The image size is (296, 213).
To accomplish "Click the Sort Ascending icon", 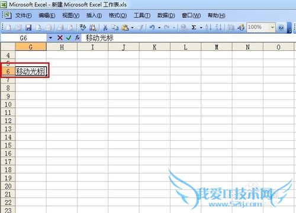I will pyautogui.click(x=208, y=27).
